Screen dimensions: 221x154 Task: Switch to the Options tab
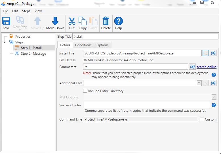click(x=102, y=45)
